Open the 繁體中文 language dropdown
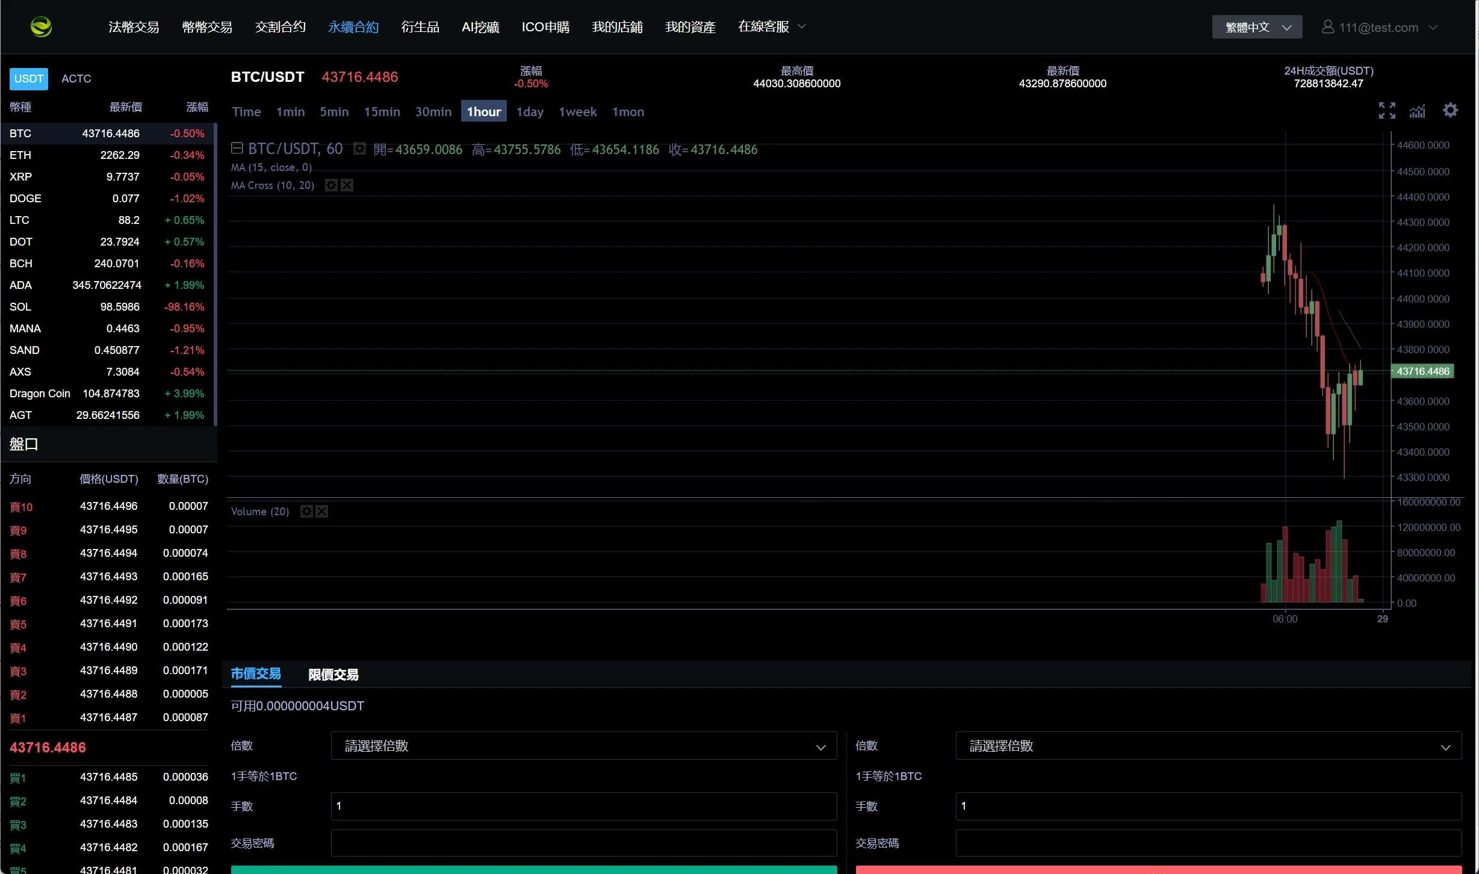This screenshot has height=874, width=1479. 1257,27
